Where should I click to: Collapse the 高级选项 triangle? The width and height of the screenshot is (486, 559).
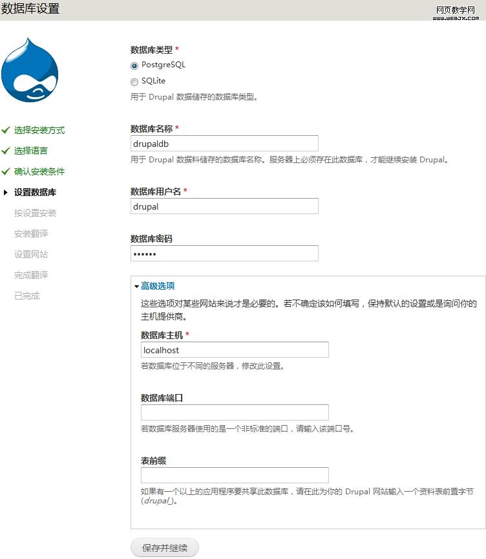(x=136, y=286)
